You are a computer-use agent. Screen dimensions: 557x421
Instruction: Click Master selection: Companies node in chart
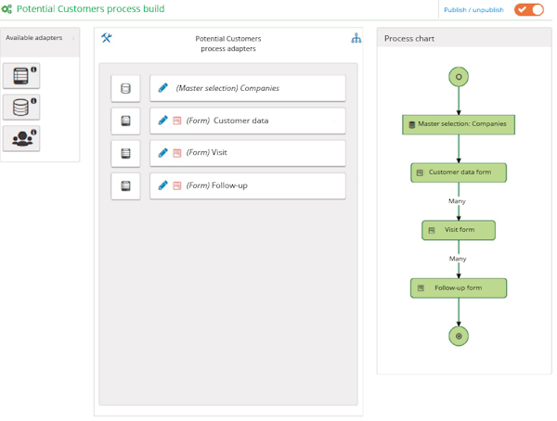click(x=459, y=124)
